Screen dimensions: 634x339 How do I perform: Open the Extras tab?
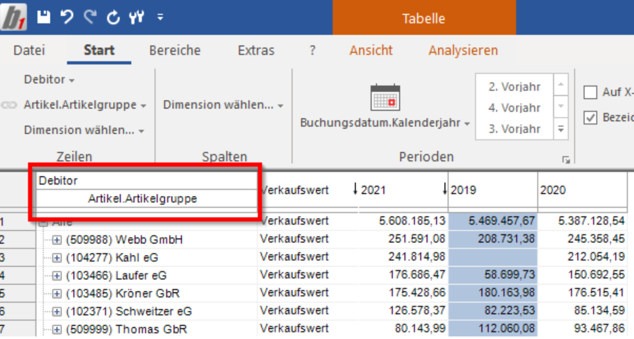256,50
